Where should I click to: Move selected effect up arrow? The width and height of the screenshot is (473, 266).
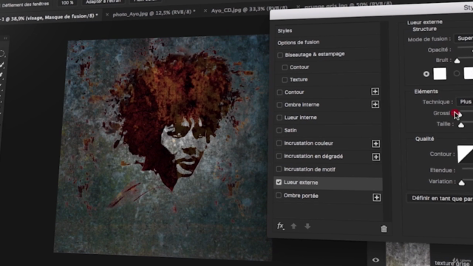click(x=293, y=226)
